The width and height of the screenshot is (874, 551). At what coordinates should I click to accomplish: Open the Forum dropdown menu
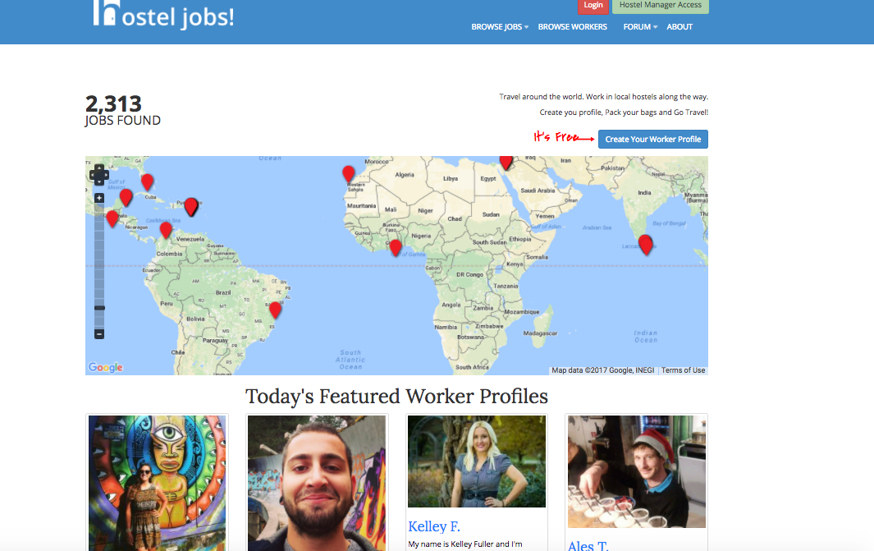pyautogui.click(x=640, y=27)
